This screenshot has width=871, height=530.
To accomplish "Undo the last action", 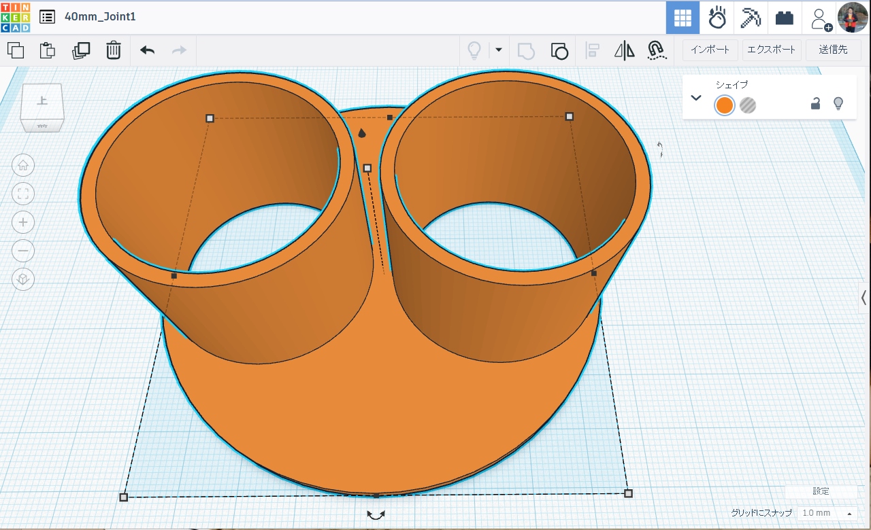I will [147, 50].
